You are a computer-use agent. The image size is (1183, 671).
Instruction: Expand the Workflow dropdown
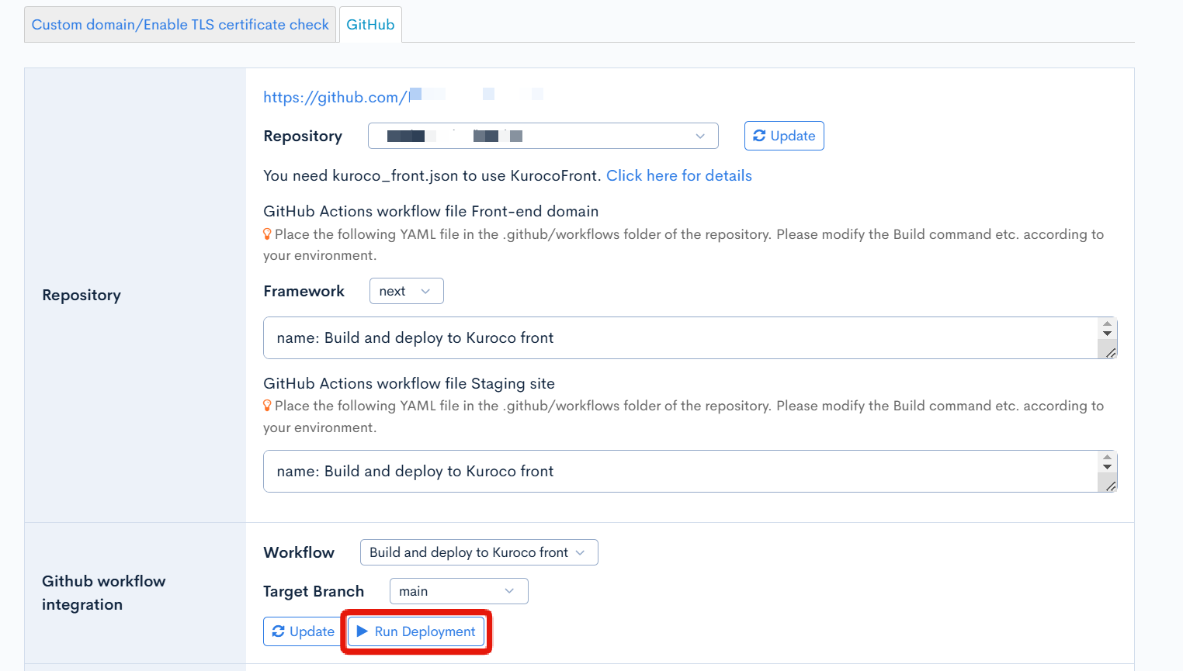pos(478,552)
